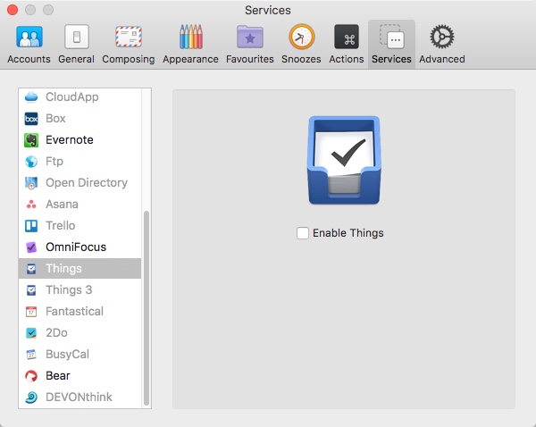
Task: Select Ftp in the services list
Action: point(80,162)
